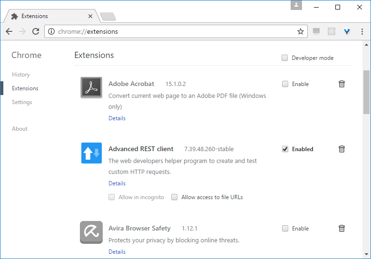Click the Avira umbrella extension icon
371x259 pixels.
(91, 232)
